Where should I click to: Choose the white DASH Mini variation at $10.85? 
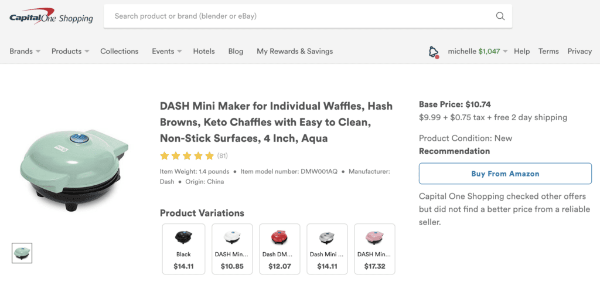[232, 249]
